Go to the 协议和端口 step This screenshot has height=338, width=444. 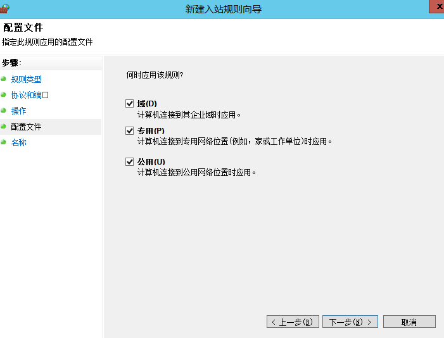click(30, 95)
